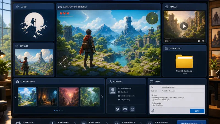The height and width of the screenshot is (124, 220).
Task: Click the 0:00 / 1:30 trailer time
Action: coord(169,41)
